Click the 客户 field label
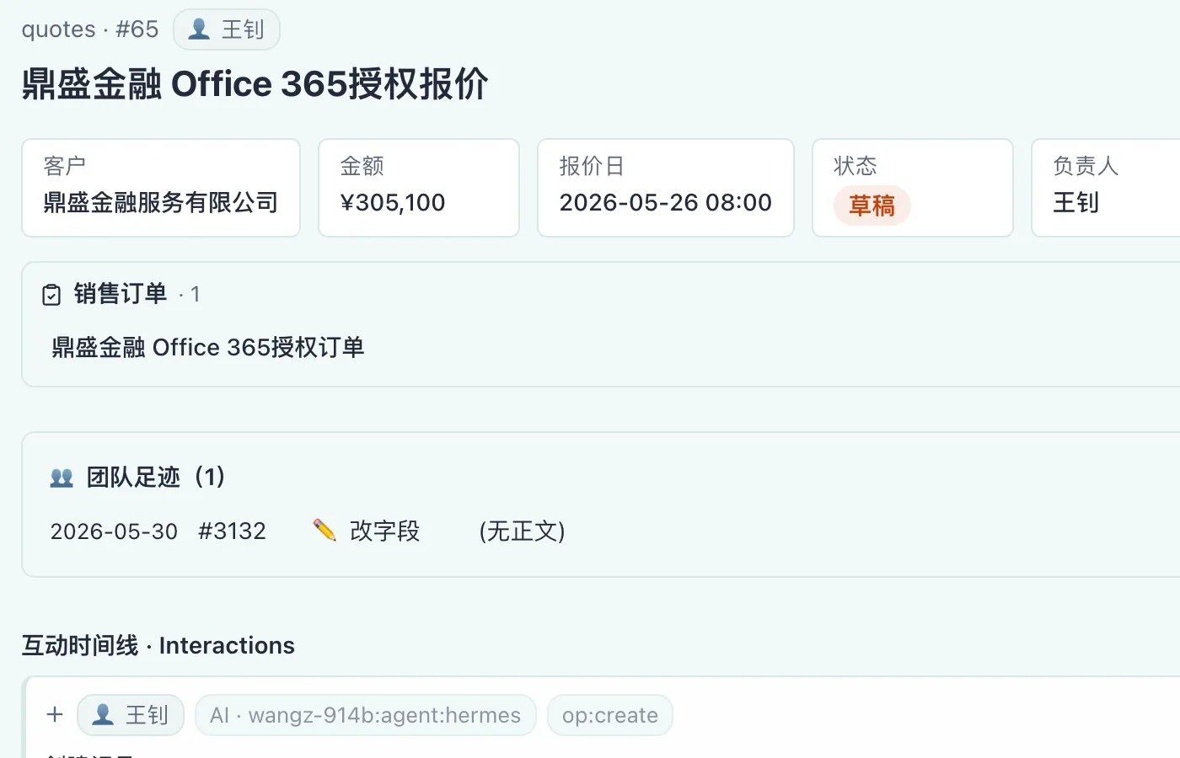1180x758 pixels. pyautogui.click(x=65, y=166)
